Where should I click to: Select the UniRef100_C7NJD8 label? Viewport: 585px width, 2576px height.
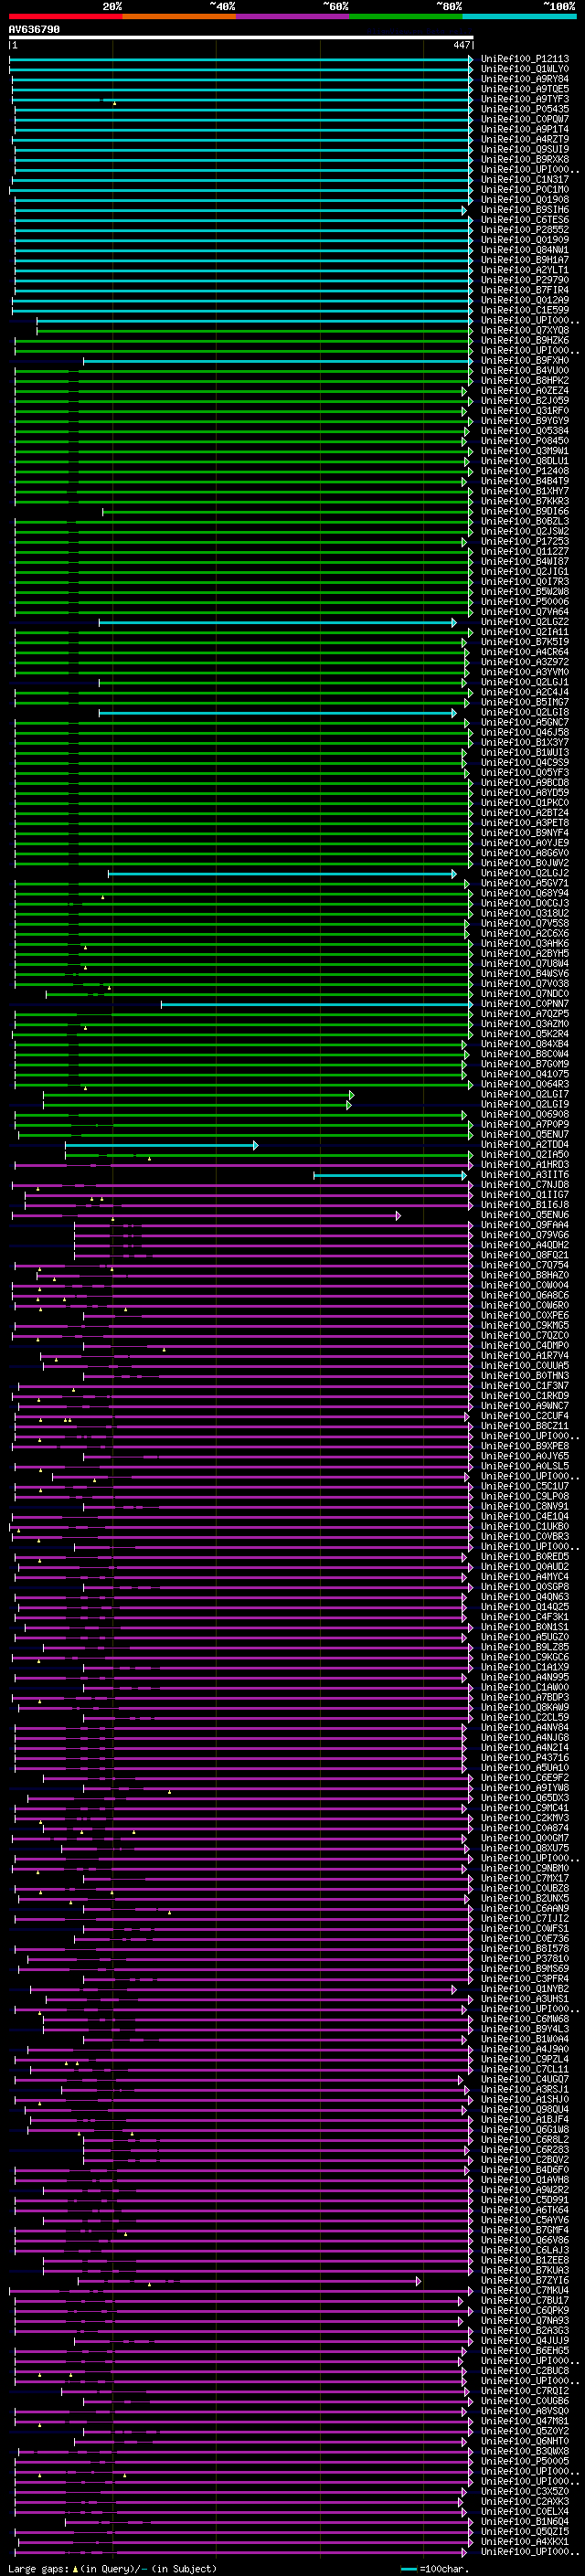point(525,1185)
